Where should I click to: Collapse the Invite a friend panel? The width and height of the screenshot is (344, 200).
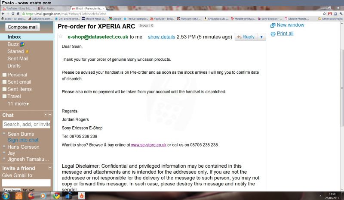[50, 168]
